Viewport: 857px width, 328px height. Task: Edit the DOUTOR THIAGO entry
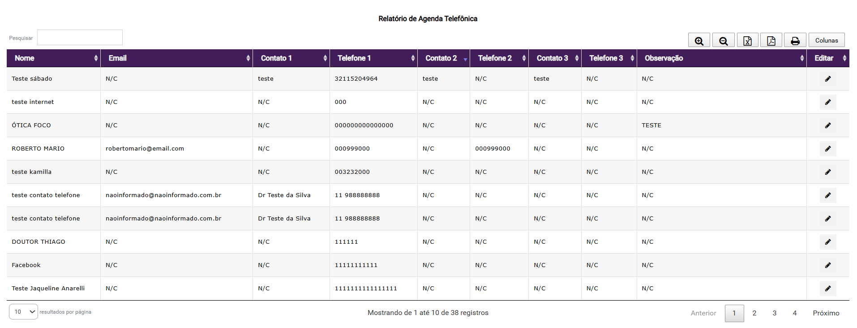coord(827,242)
